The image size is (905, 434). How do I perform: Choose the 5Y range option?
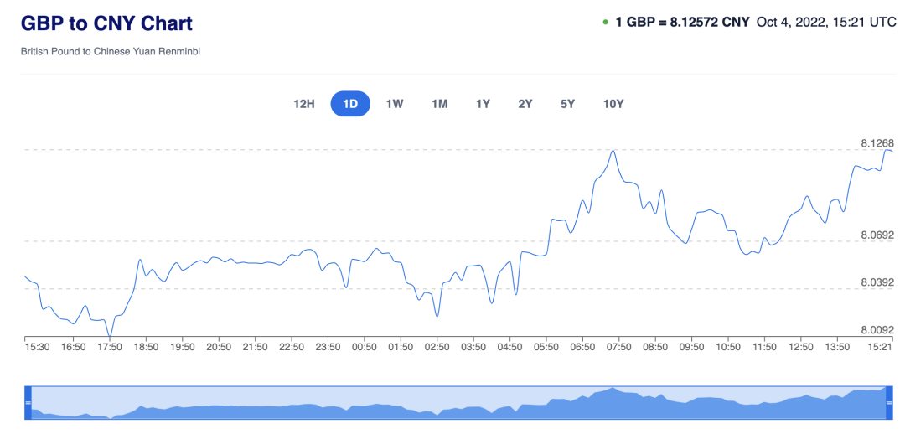(568, 104)
